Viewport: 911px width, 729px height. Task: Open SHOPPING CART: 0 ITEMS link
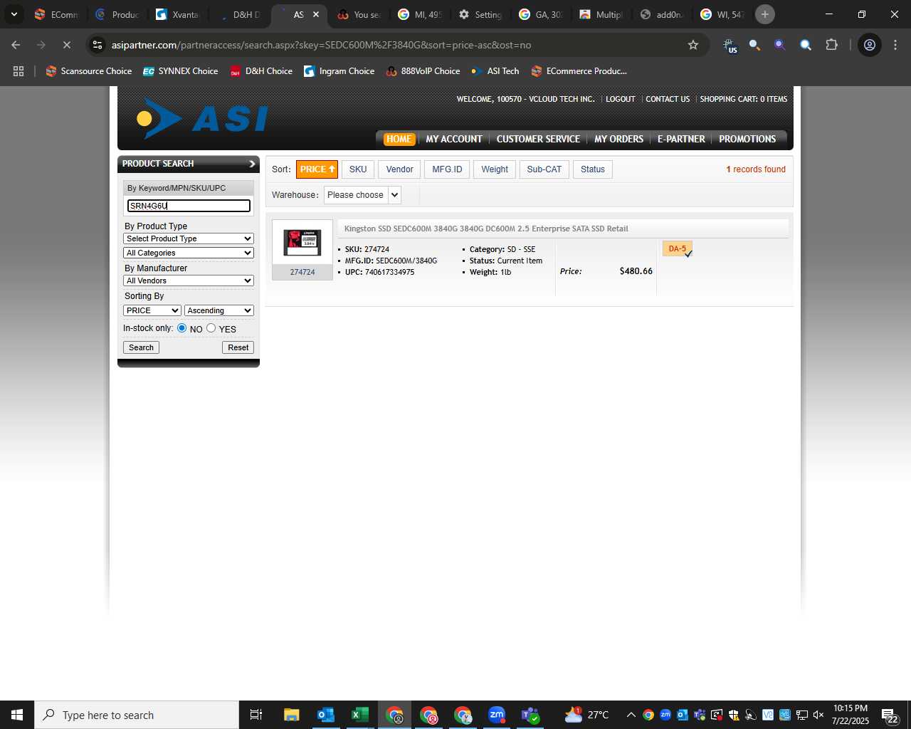(743, 99)
